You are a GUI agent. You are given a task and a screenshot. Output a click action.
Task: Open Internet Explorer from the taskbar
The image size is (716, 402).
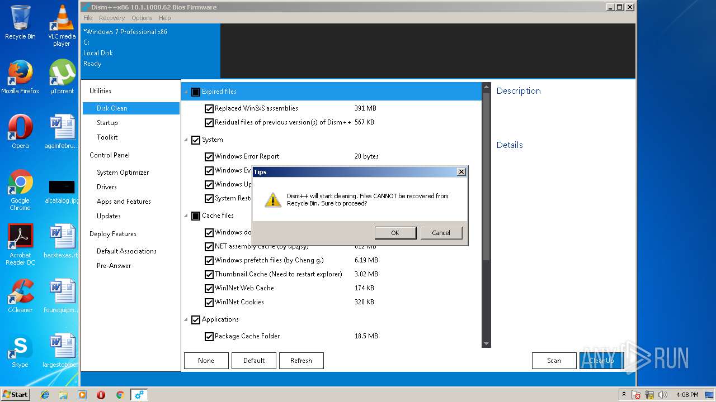pos(45,395)
